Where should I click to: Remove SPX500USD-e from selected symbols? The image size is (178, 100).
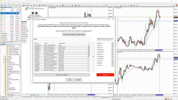point(112,50)
